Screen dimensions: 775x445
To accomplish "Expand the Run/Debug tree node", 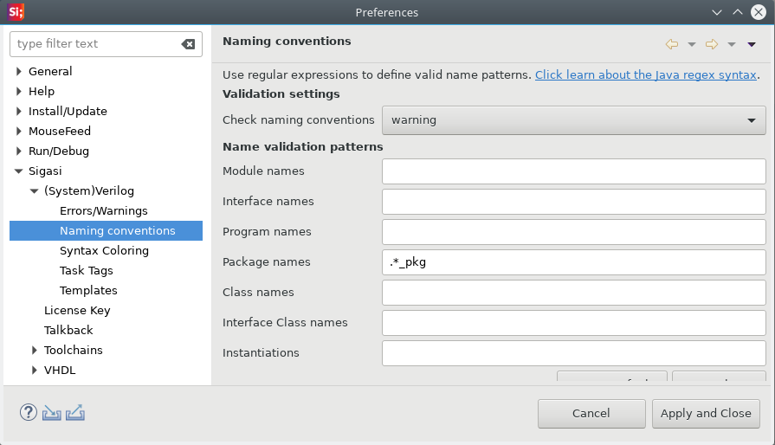I will 19,151.
